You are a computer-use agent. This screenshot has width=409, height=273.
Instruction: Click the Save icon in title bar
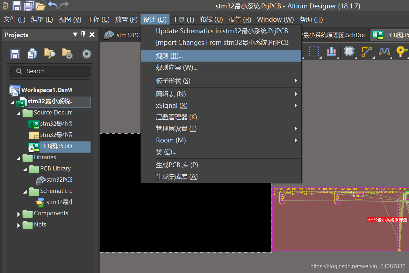[x=17, y=5]
